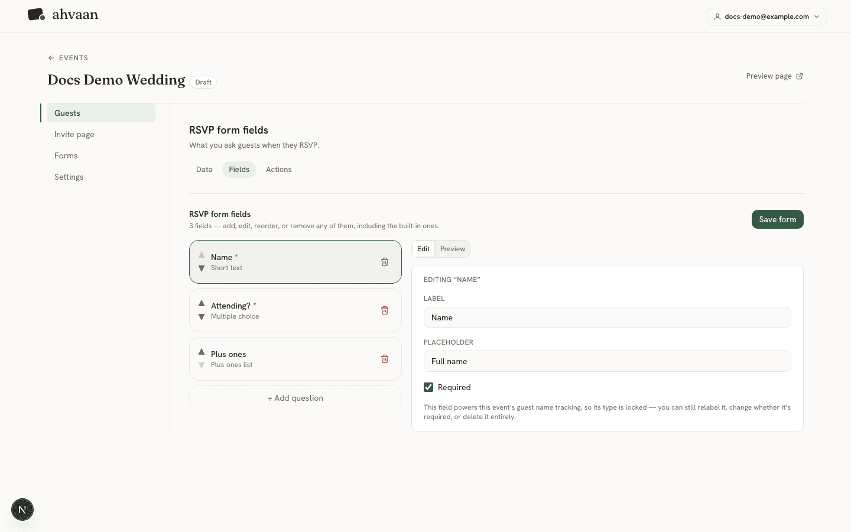Image resolution: width=851 pixels, height=532 pixels.
Task: Click the ahvaan brand name text
Action: (75, 15)
